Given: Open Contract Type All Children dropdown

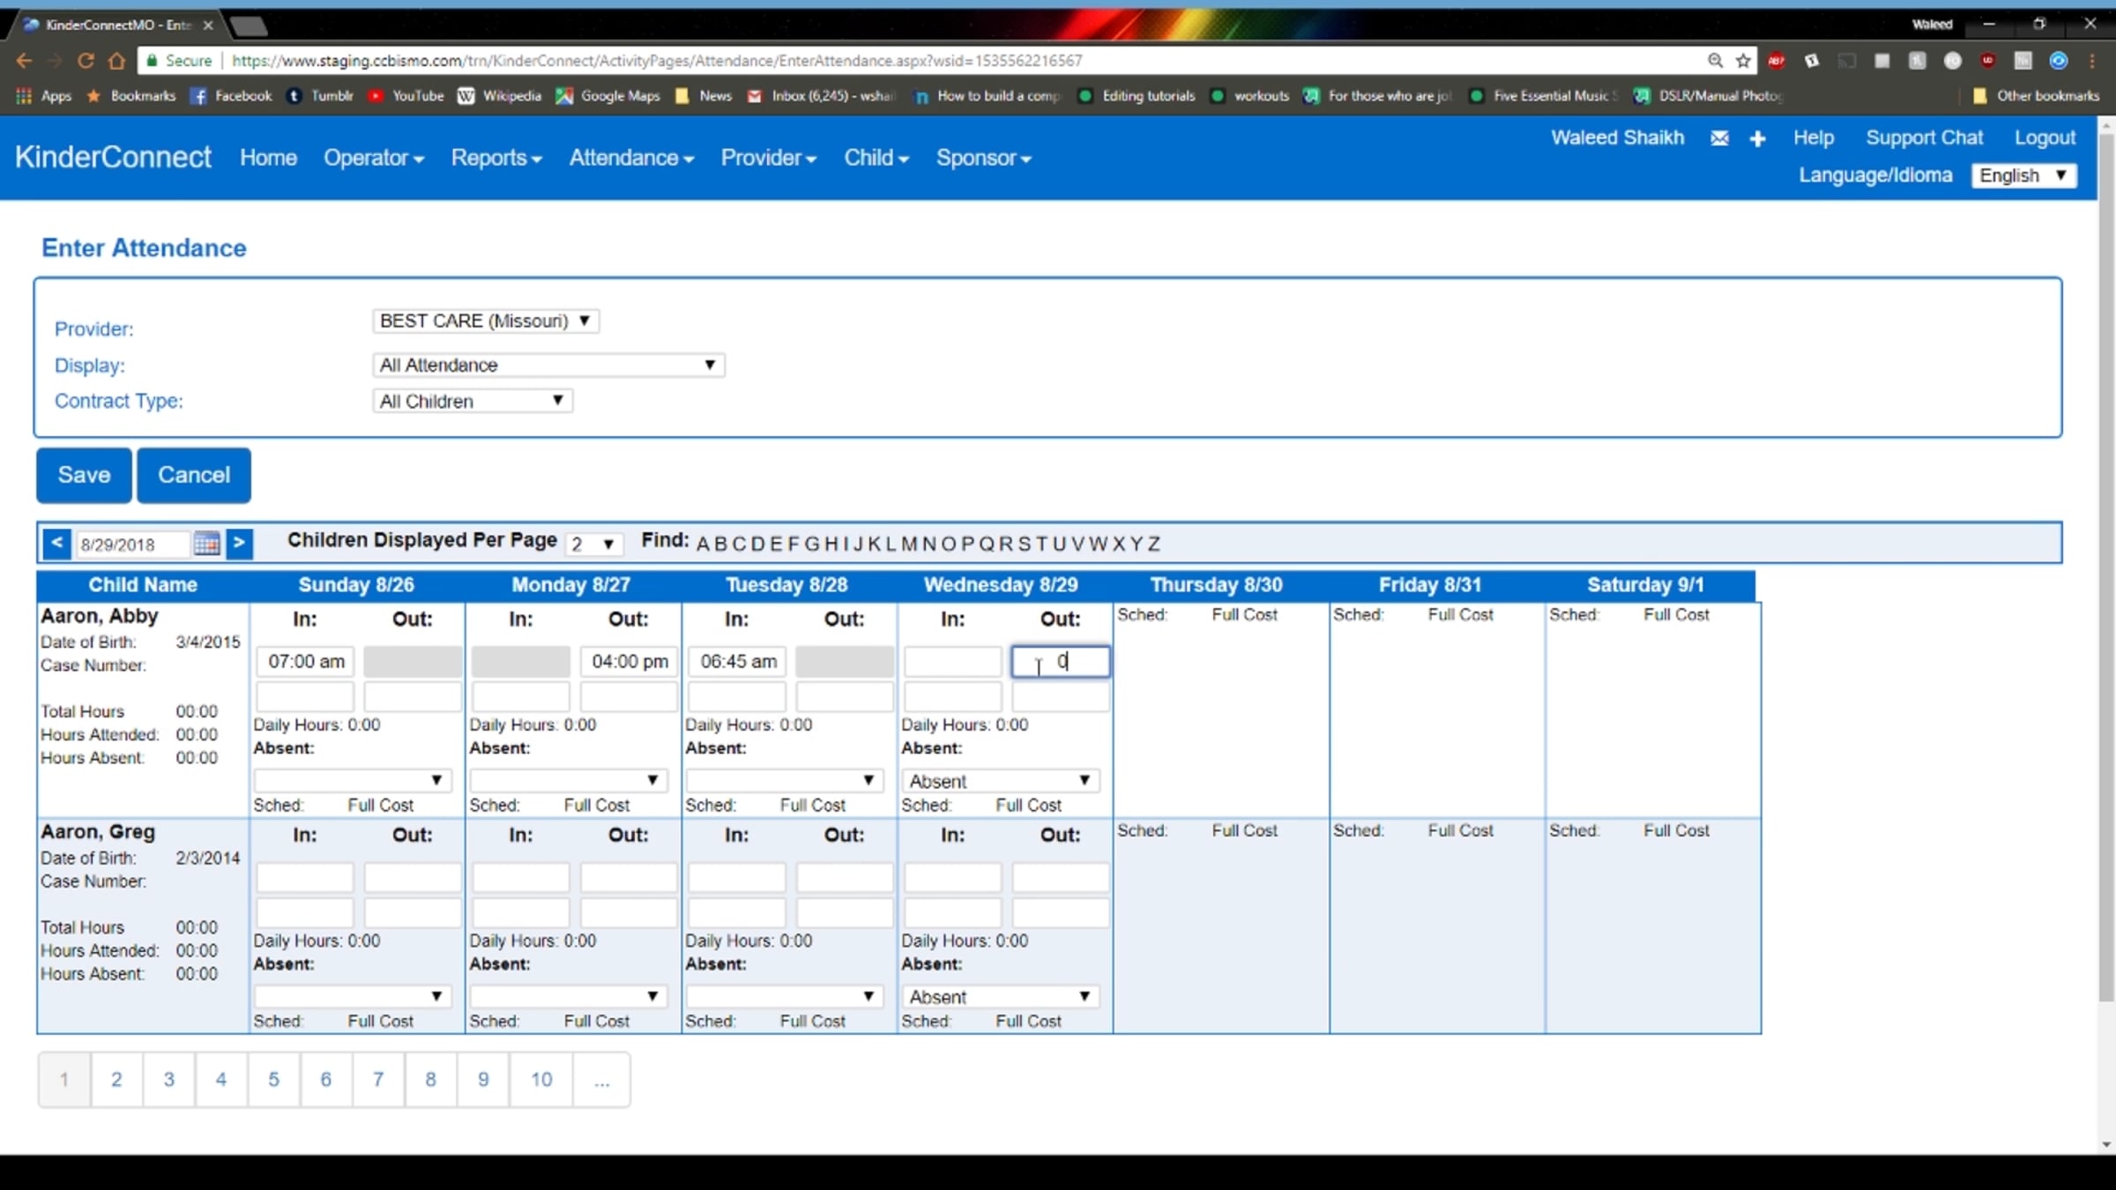Looking at the screenshot, I should (x=472, y=401).
